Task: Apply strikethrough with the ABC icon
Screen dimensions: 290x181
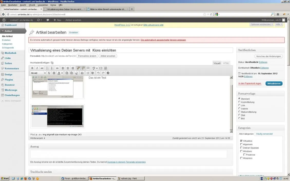Action: click(42, 68)
